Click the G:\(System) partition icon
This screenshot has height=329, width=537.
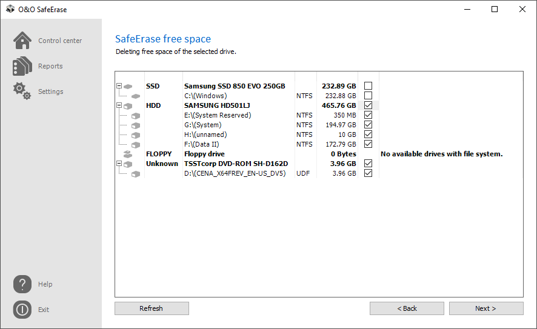136,125
